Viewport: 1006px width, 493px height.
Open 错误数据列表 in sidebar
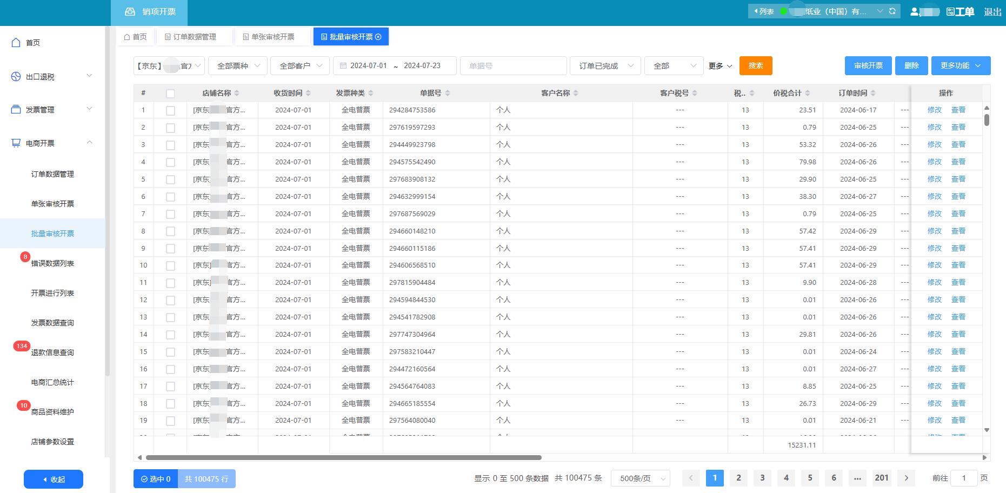pos(52,263)
